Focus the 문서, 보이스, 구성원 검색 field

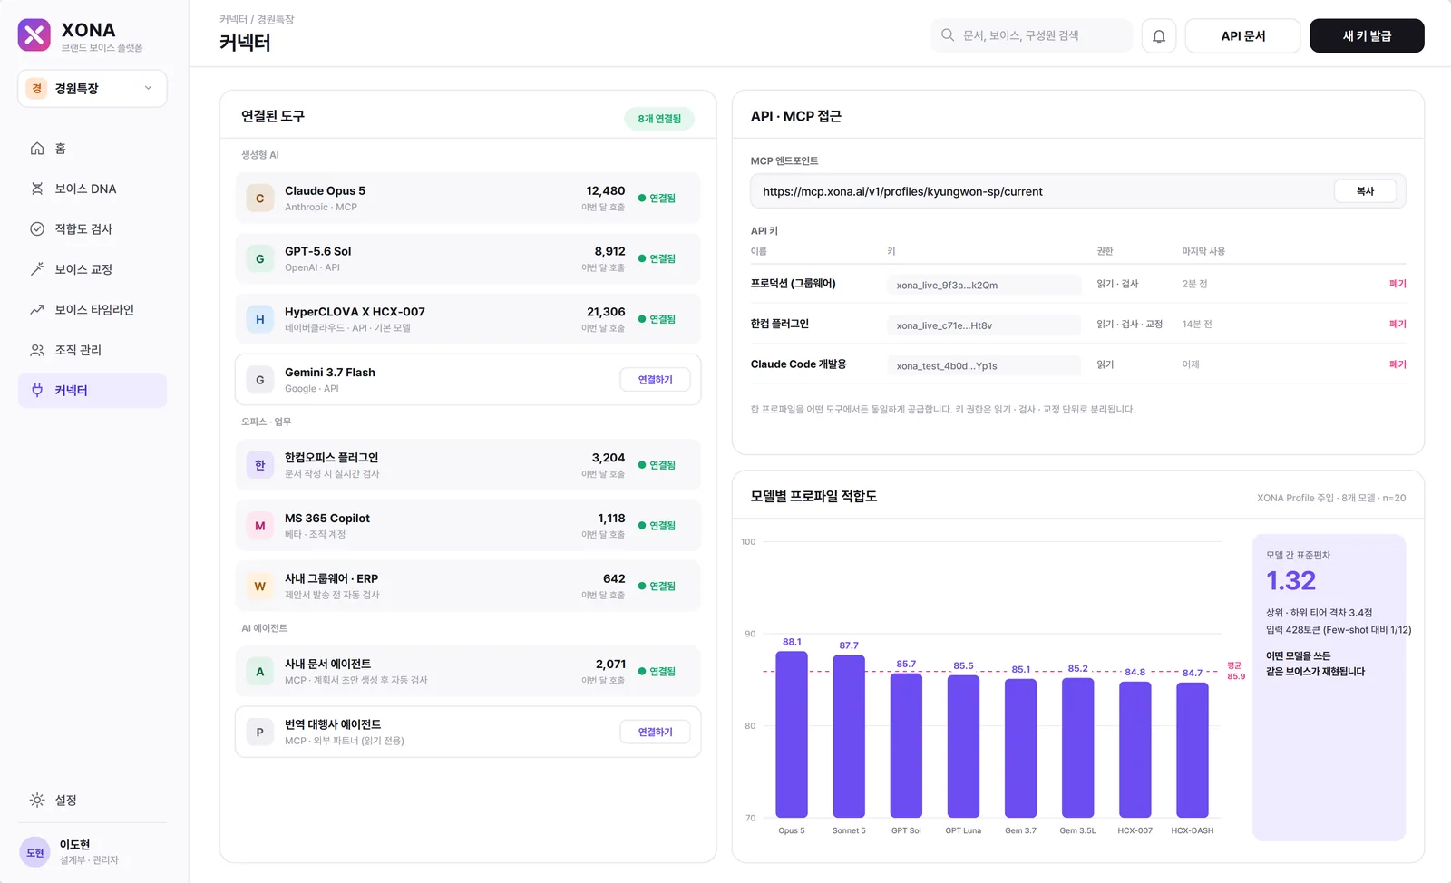click(1032, 35)
